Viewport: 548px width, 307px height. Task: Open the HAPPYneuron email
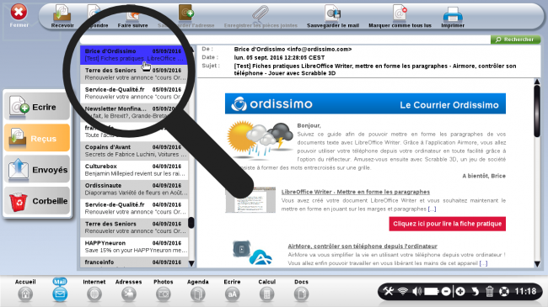pyautogui.click(x=134, y=246)
